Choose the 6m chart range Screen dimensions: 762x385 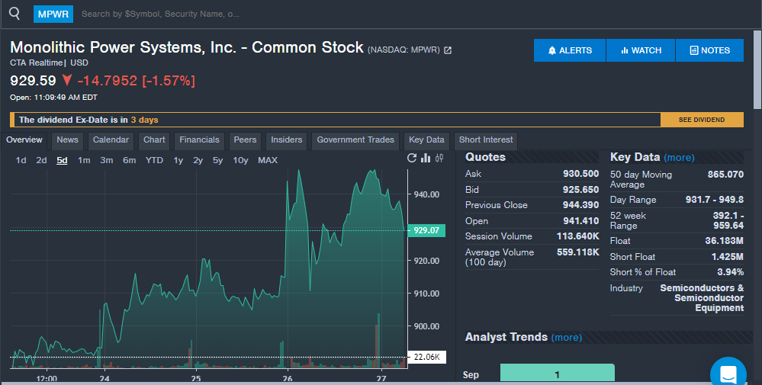pyautogui.click(x=129, y=160)
